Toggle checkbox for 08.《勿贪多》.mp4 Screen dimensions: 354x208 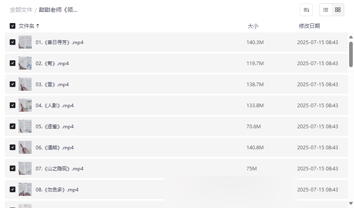[x=13, y=189]
